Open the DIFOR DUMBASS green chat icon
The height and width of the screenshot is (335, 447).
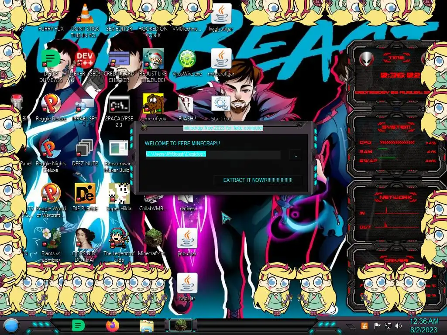click(51, 58)
